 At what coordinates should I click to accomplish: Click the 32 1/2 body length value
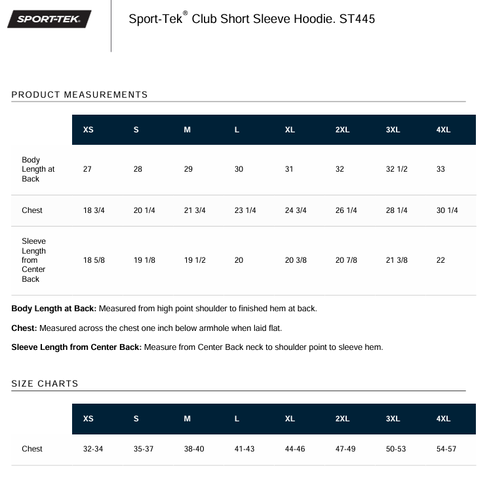[397, 169]
